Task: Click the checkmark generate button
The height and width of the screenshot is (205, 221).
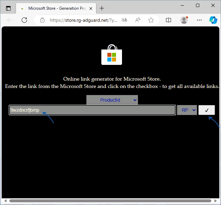Action: 207,110
